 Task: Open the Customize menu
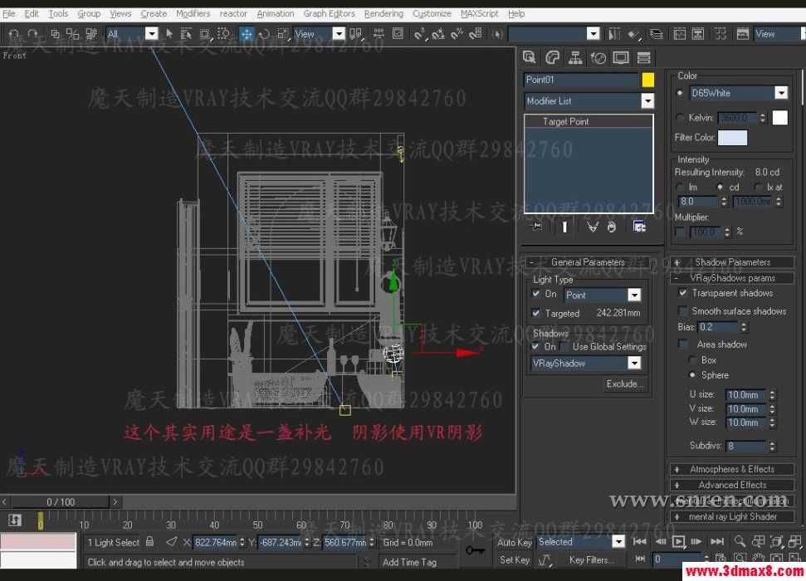coord(432,13)
